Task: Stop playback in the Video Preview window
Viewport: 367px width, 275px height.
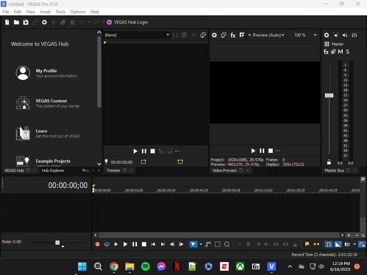Action: (x=271, y=151)
